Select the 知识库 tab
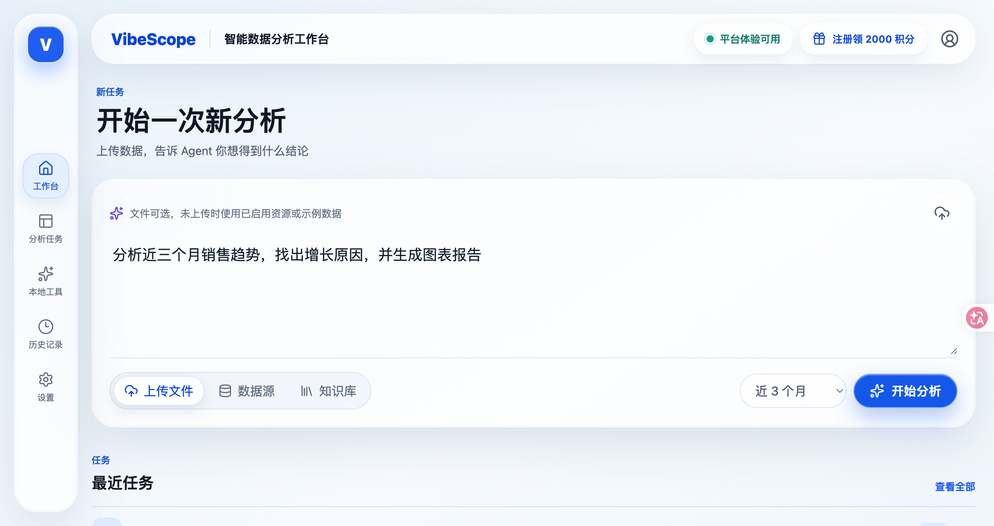Viewport: 994px width, 526px height. tap(329, 391)
